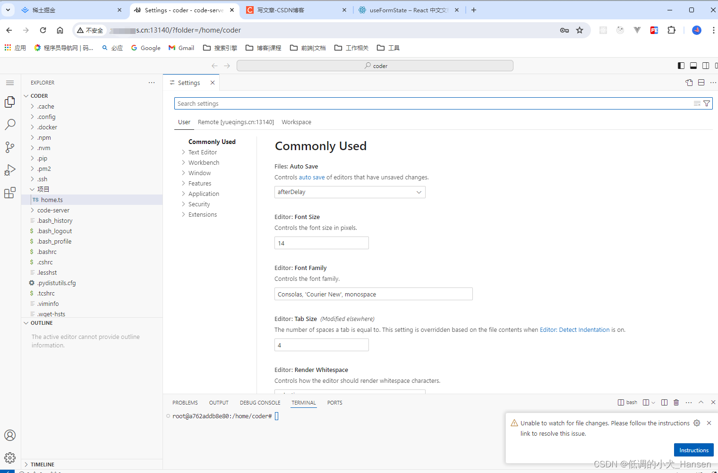Open the settings filter icon in the search bar
Viewport: 718px width, 473px height.
coord(707,103)
